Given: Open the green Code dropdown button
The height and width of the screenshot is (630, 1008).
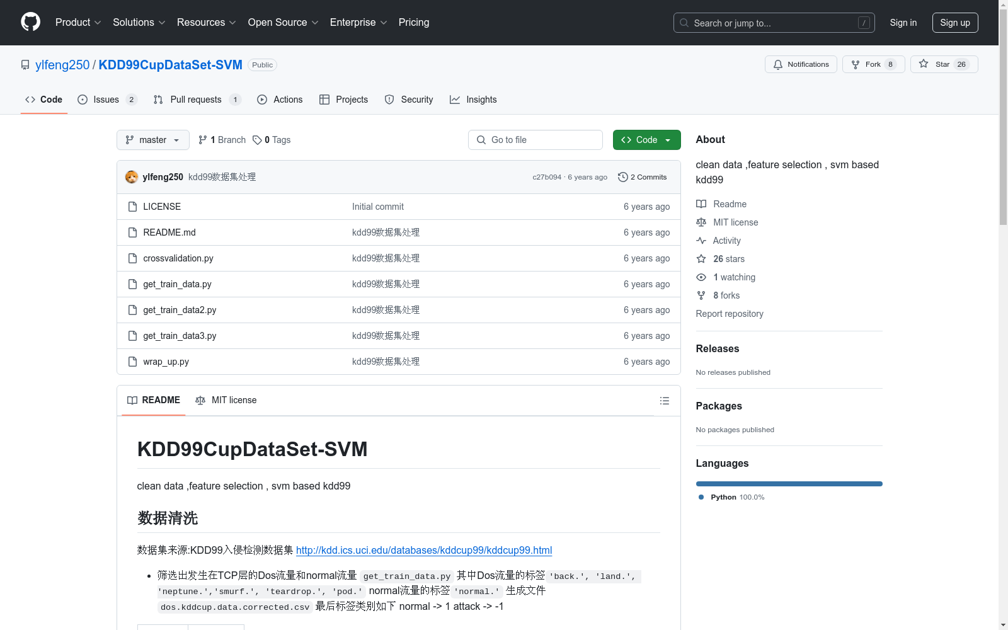Looking at the screenshot, I should pos(646,140).
